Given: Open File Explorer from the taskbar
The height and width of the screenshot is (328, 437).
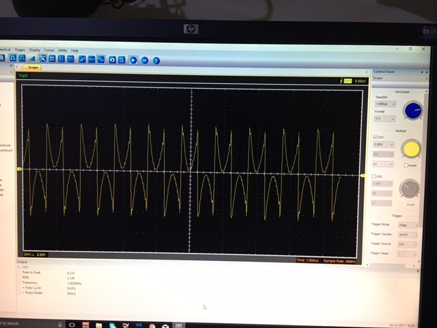Looking at the screenshot, I should (98, 325).
